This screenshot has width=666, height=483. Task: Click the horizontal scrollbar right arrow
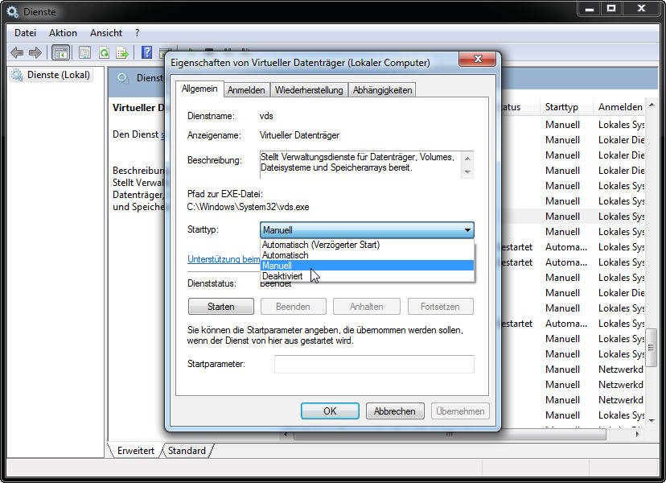637,434
